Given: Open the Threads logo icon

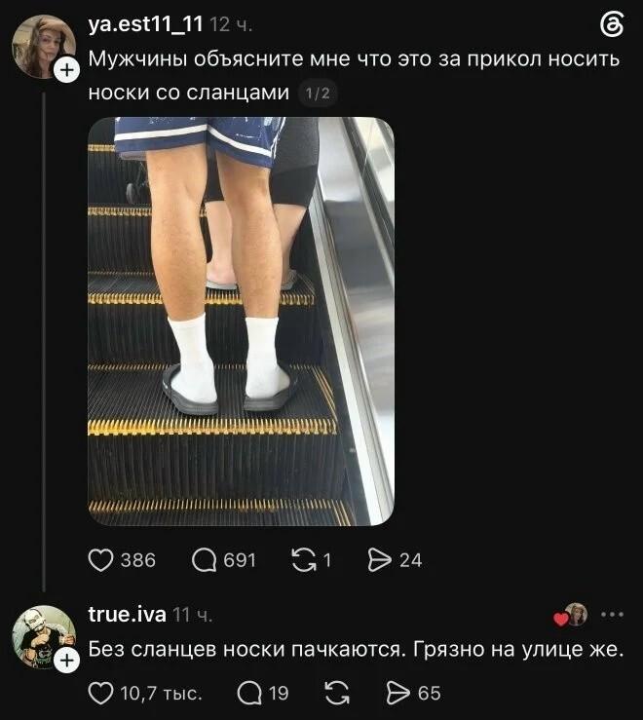Looking at the screenshot, I should [x=612, y=24].
